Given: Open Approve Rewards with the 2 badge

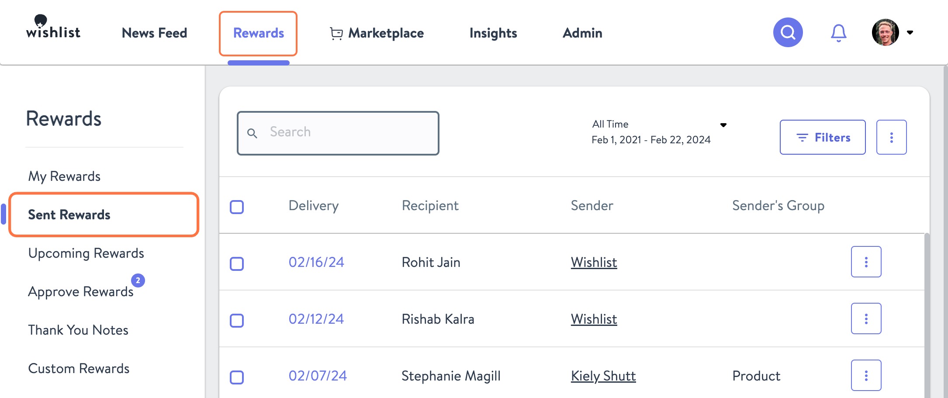Looking at the screenshot, I should (81, 291).
